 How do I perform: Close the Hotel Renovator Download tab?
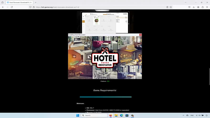tap(31, 2)
